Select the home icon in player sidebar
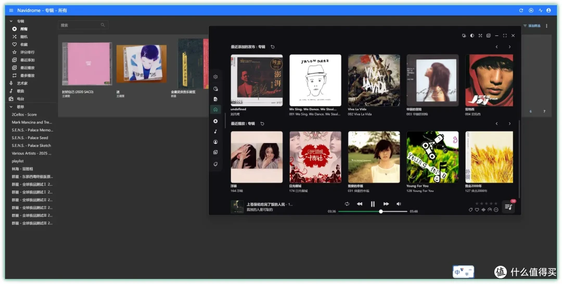The image size is (562, 284). [x=215, y=110]
